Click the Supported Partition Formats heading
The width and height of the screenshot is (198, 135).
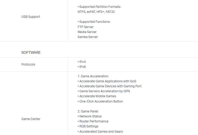coord(99,7)
